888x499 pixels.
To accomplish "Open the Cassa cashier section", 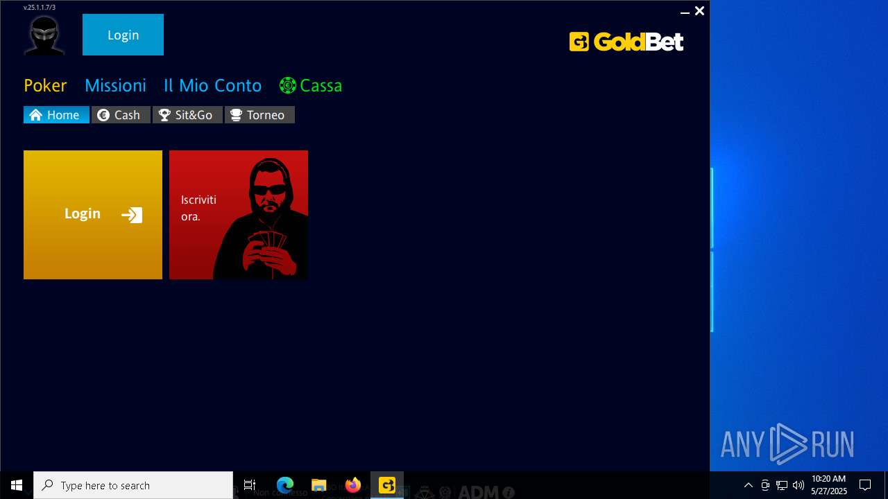I will [x=311, y=85].
